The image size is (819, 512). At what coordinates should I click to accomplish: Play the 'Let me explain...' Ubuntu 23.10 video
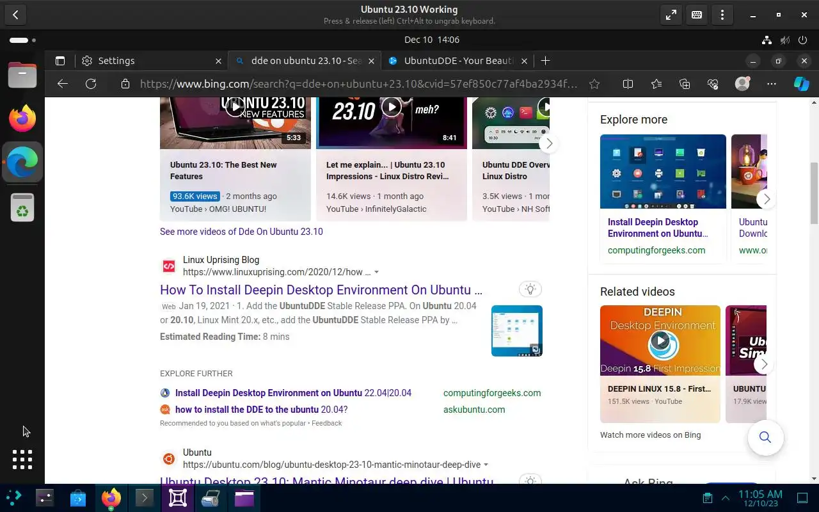click(x=391, y=107)
